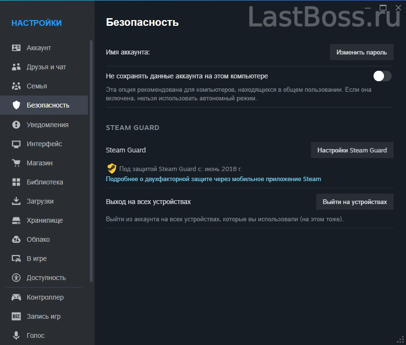The height and width of the screenshot is (345, 406).
Task: Select the Облако cloud icon
Action: (x=15, y=239)
